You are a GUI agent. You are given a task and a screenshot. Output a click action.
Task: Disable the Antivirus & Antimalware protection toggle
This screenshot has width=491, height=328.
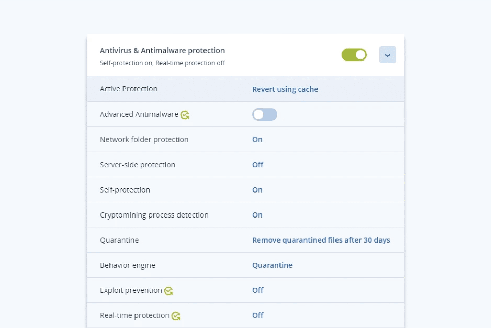354,55
